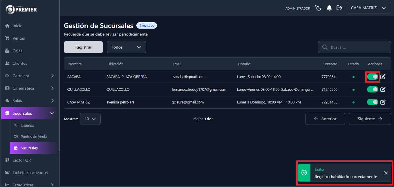
Task: Click edit icon for CASA MATRIZ row
Action: [383, 102]
